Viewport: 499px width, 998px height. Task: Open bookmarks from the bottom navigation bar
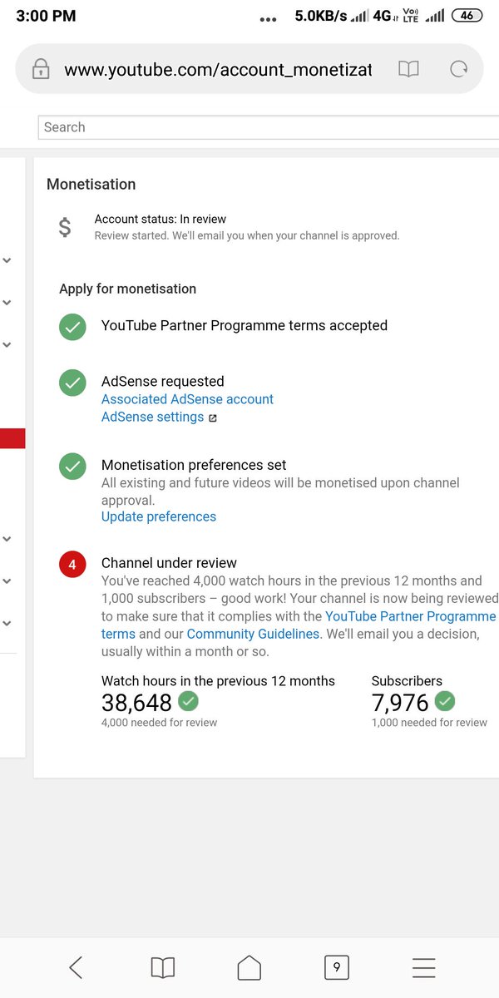[163, 967]
